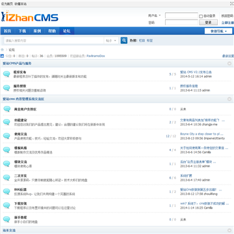Click the 站长交流 category heading

(9, 230)
